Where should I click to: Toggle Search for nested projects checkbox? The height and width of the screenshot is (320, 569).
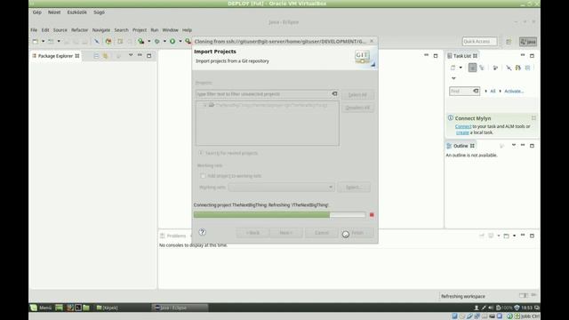[201, 153]
